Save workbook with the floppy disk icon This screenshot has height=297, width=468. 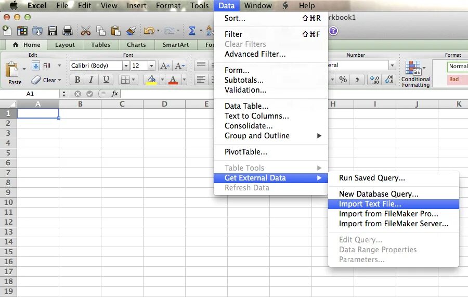tap(53, 31)
